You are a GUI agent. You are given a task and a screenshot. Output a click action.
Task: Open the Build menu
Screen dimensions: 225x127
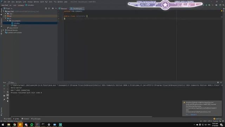click(x=42, y=2)
